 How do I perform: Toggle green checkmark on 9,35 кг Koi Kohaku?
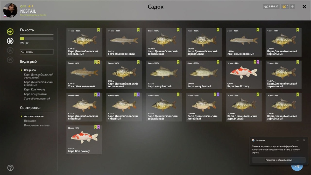[255, 62]
